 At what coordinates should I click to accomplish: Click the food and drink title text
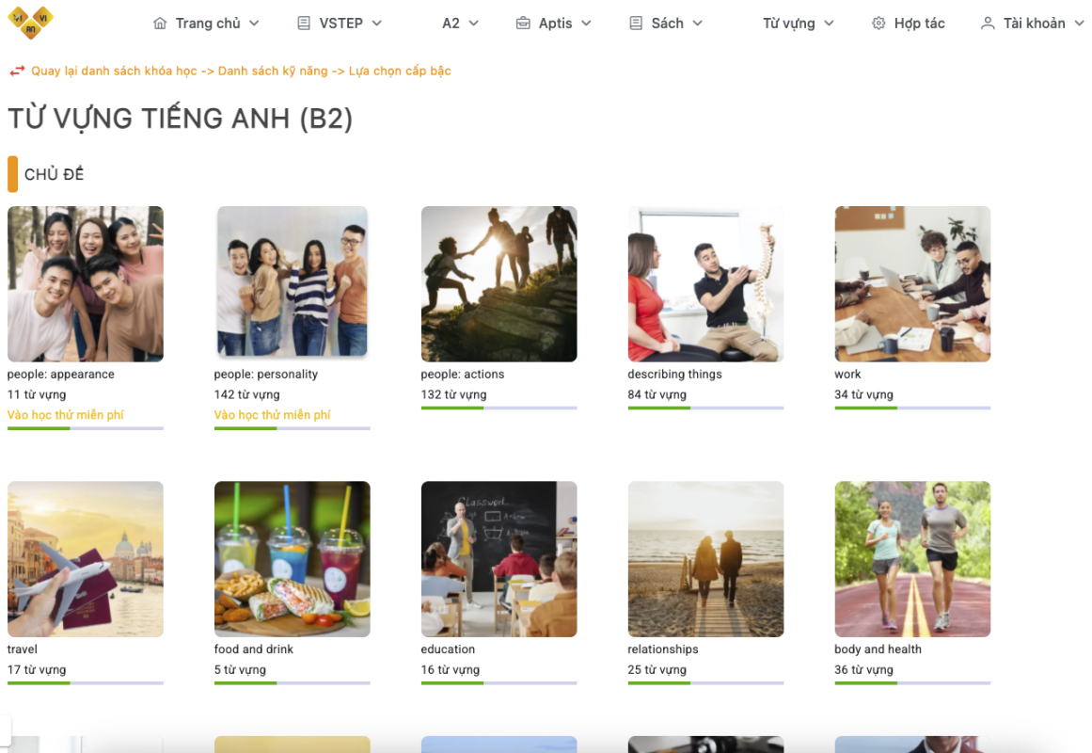pyautogui.click(x=254, y=649)
